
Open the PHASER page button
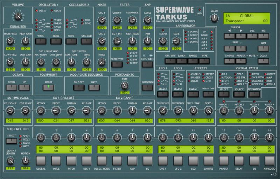pyautogui.click(x=224, y=161)
